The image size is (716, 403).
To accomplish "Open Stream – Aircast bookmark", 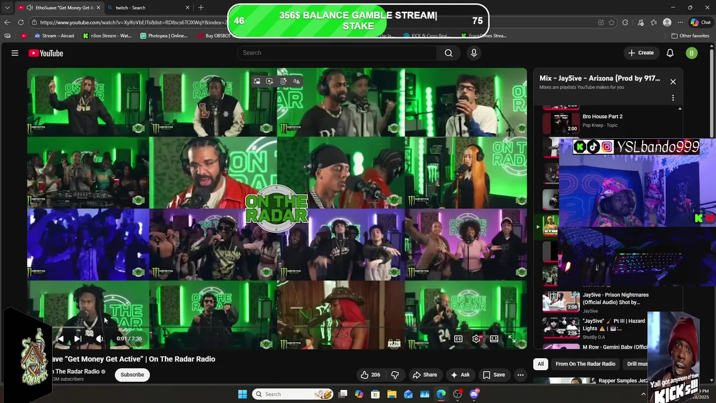I will [55, 35].
